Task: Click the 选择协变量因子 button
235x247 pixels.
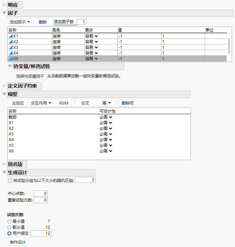Action: click(30, 76)
